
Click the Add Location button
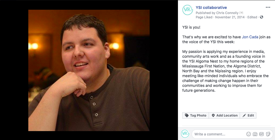coord(224,115)
